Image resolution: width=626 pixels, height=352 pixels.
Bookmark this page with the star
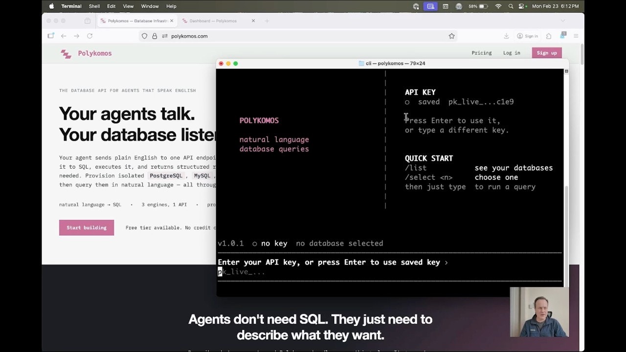pos(451,36)
